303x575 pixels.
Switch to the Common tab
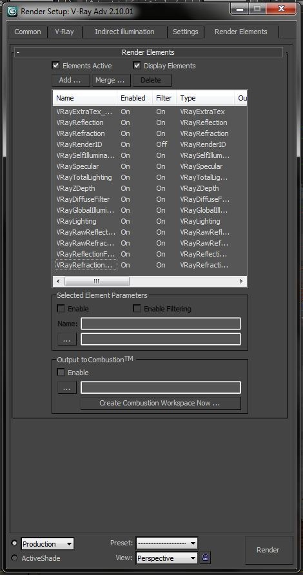click(28, 32)
